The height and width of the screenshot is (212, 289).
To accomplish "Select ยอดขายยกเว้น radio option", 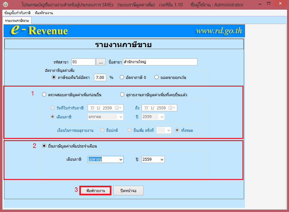I will (156, 77).
